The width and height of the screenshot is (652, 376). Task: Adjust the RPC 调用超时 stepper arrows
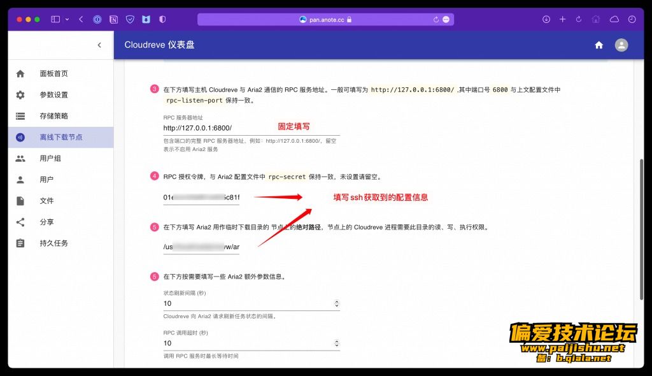(337, 343)
